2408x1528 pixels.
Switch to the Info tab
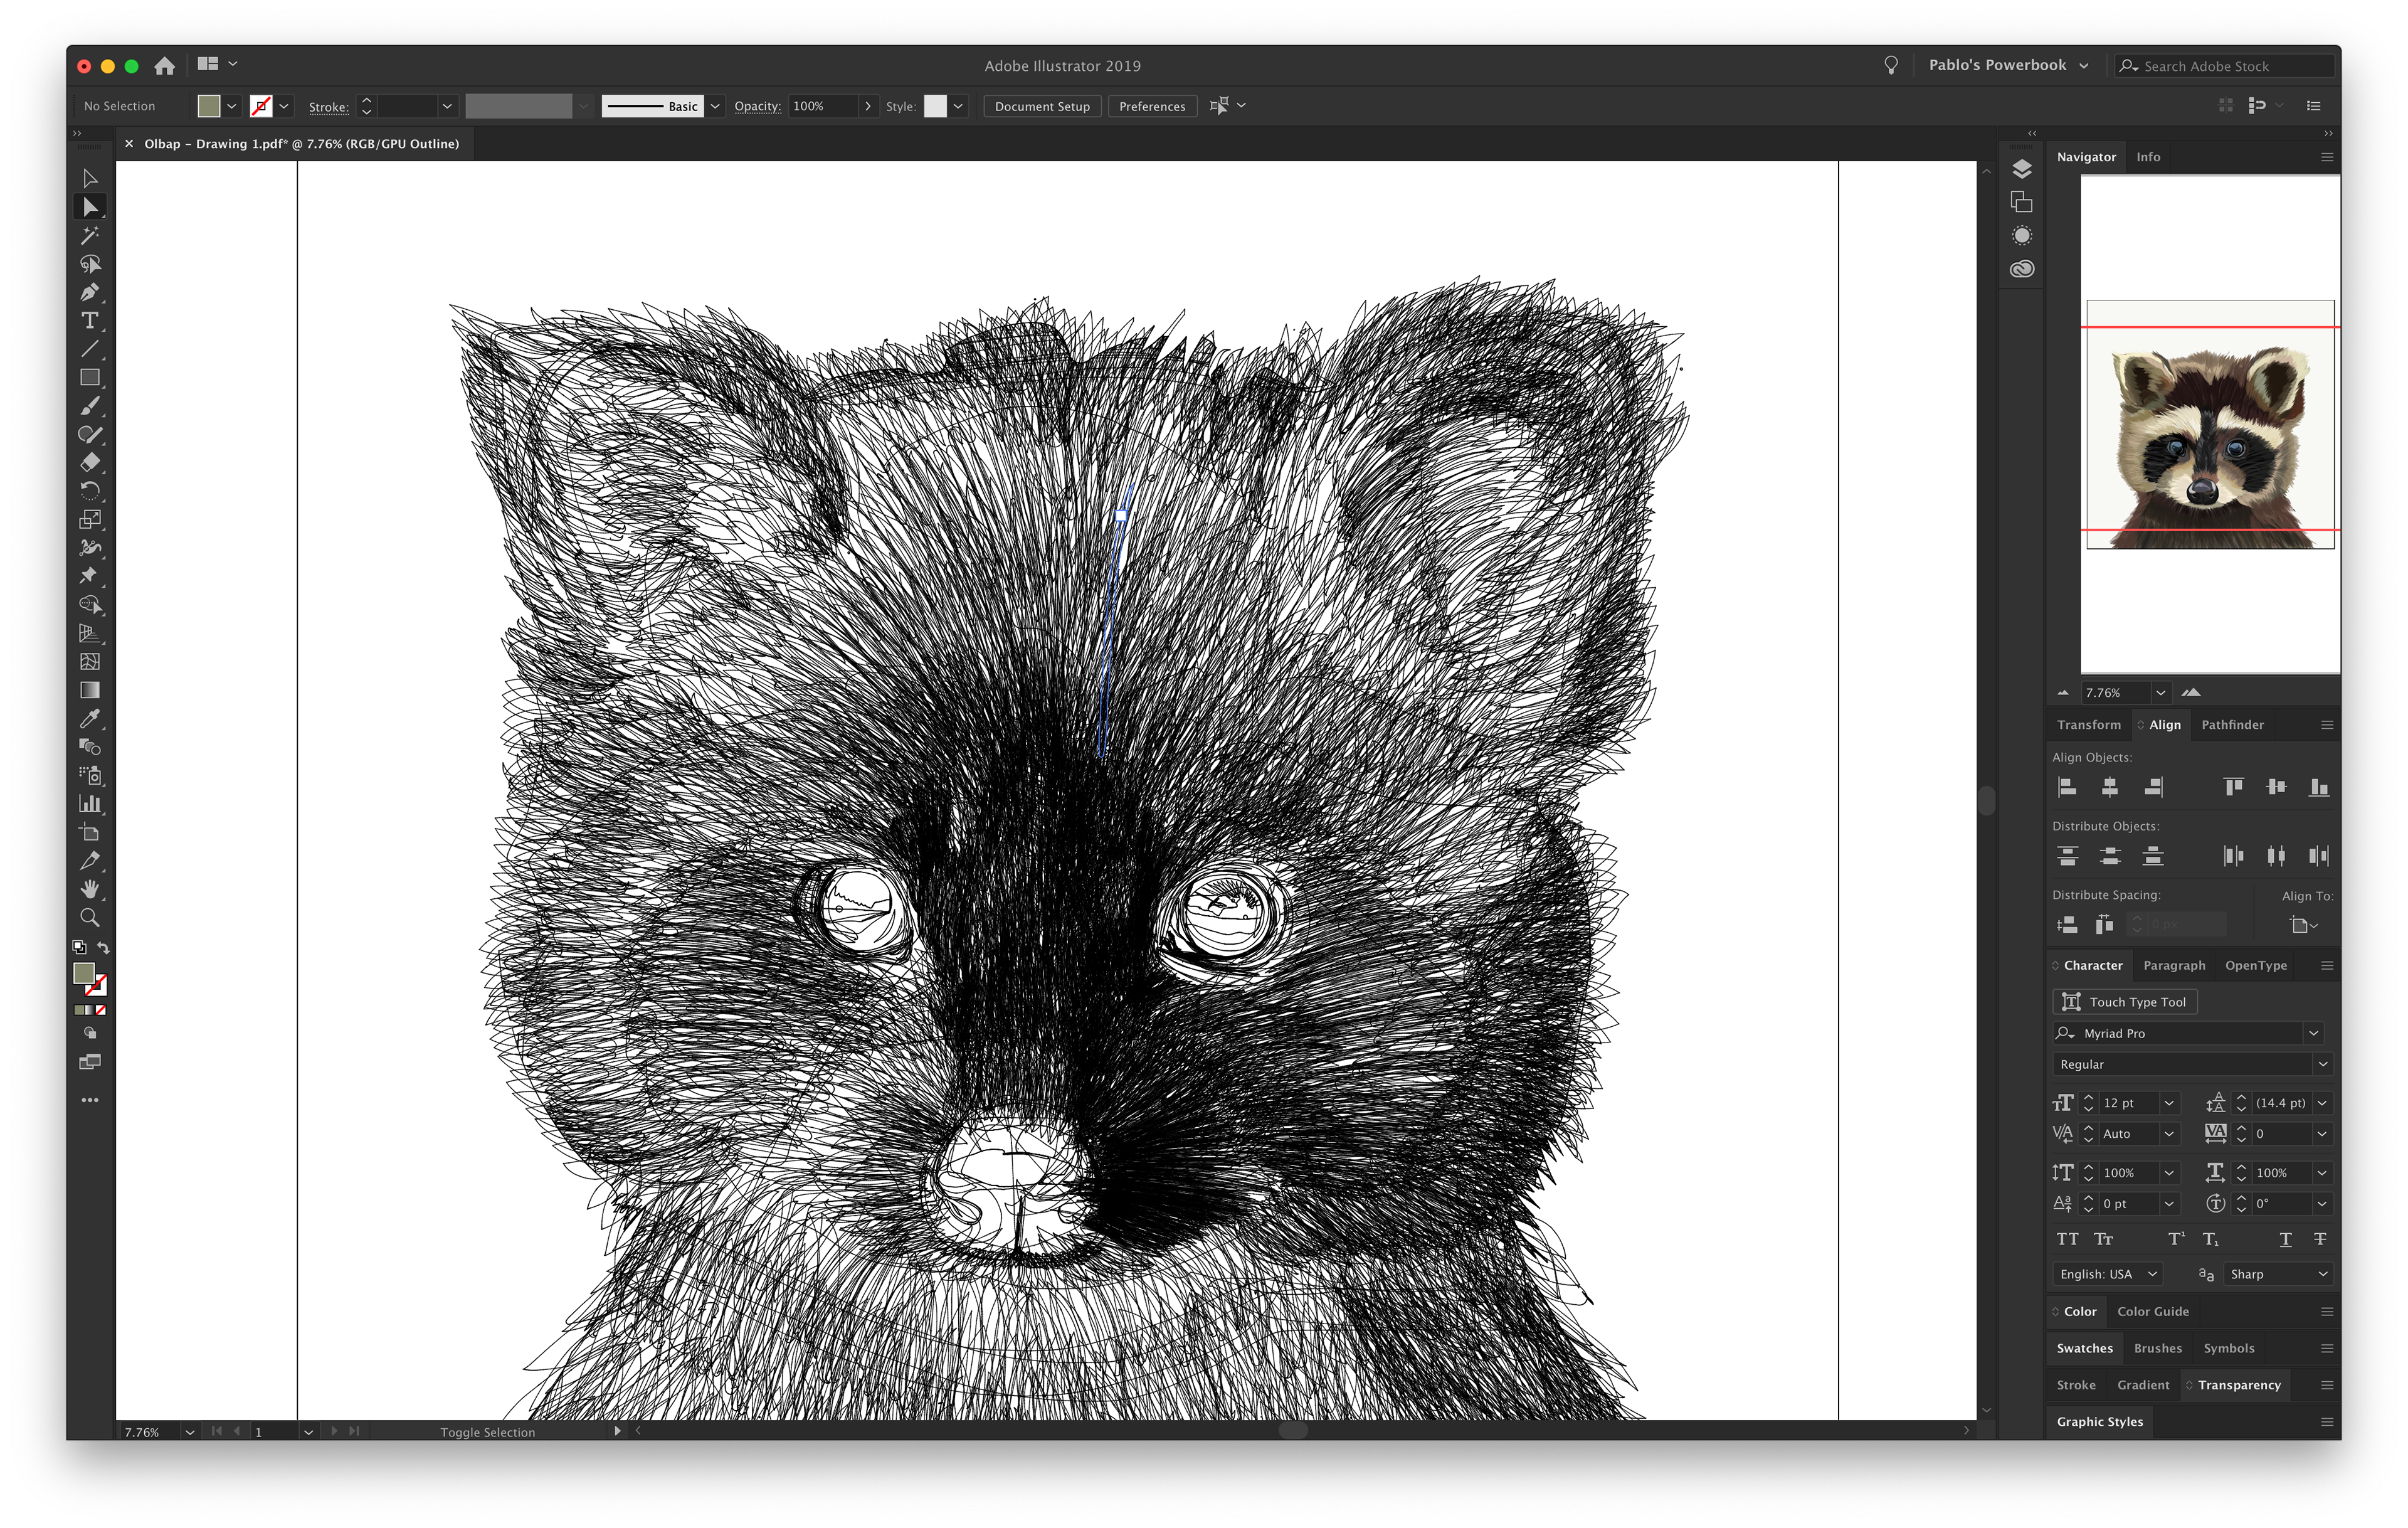(x=2148, y=157)
